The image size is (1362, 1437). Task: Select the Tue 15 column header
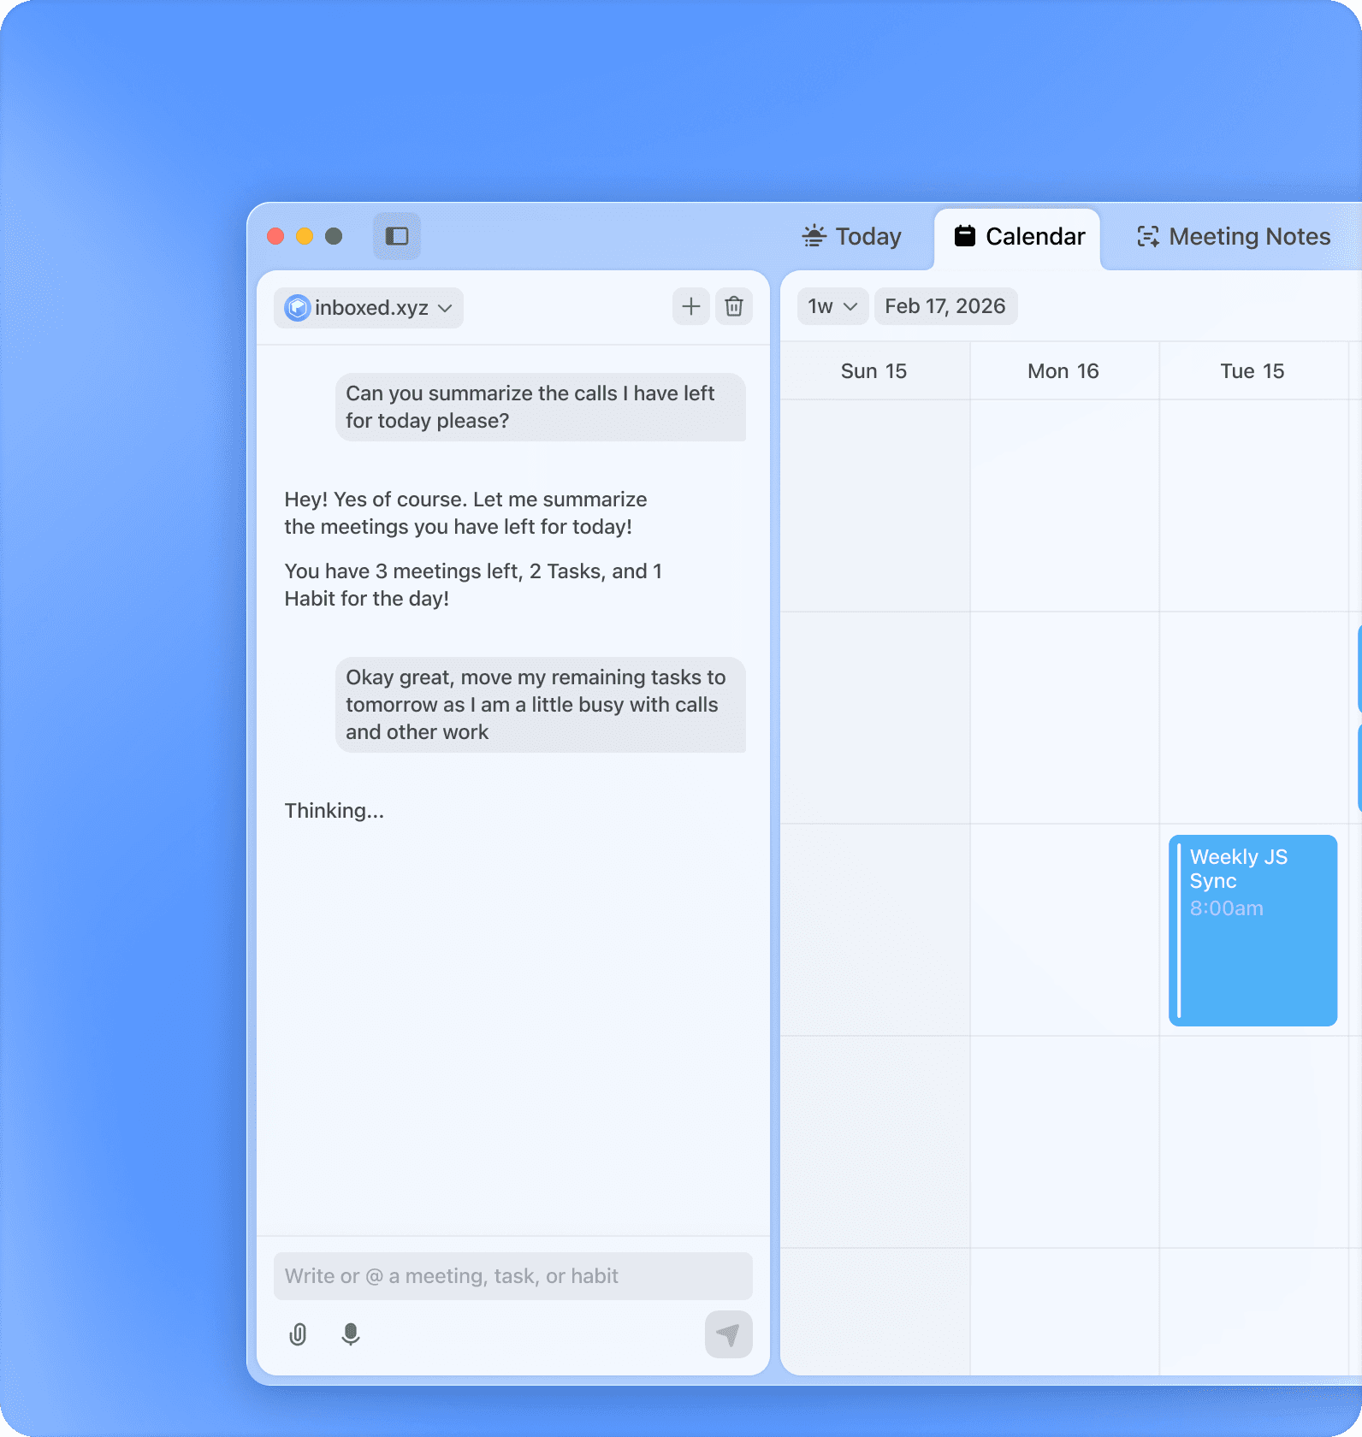click(1252, 371)
